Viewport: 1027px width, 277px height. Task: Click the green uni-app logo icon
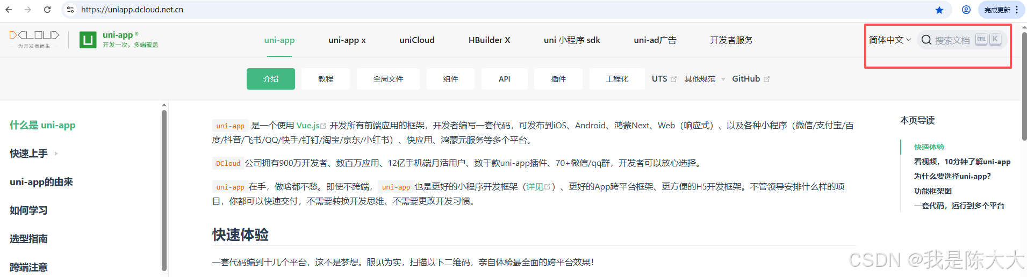(x=88, y=40)
